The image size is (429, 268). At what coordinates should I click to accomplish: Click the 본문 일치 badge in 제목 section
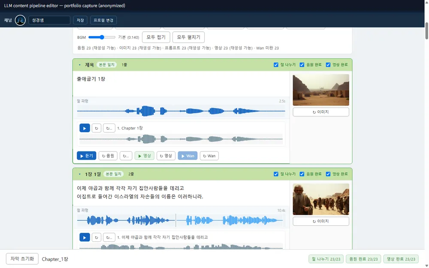click(x=107, y=65)
